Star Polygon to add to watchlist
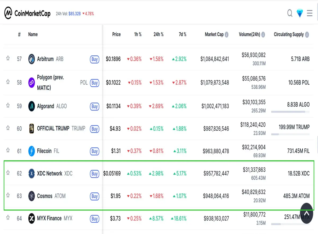 tap(8, 82)
